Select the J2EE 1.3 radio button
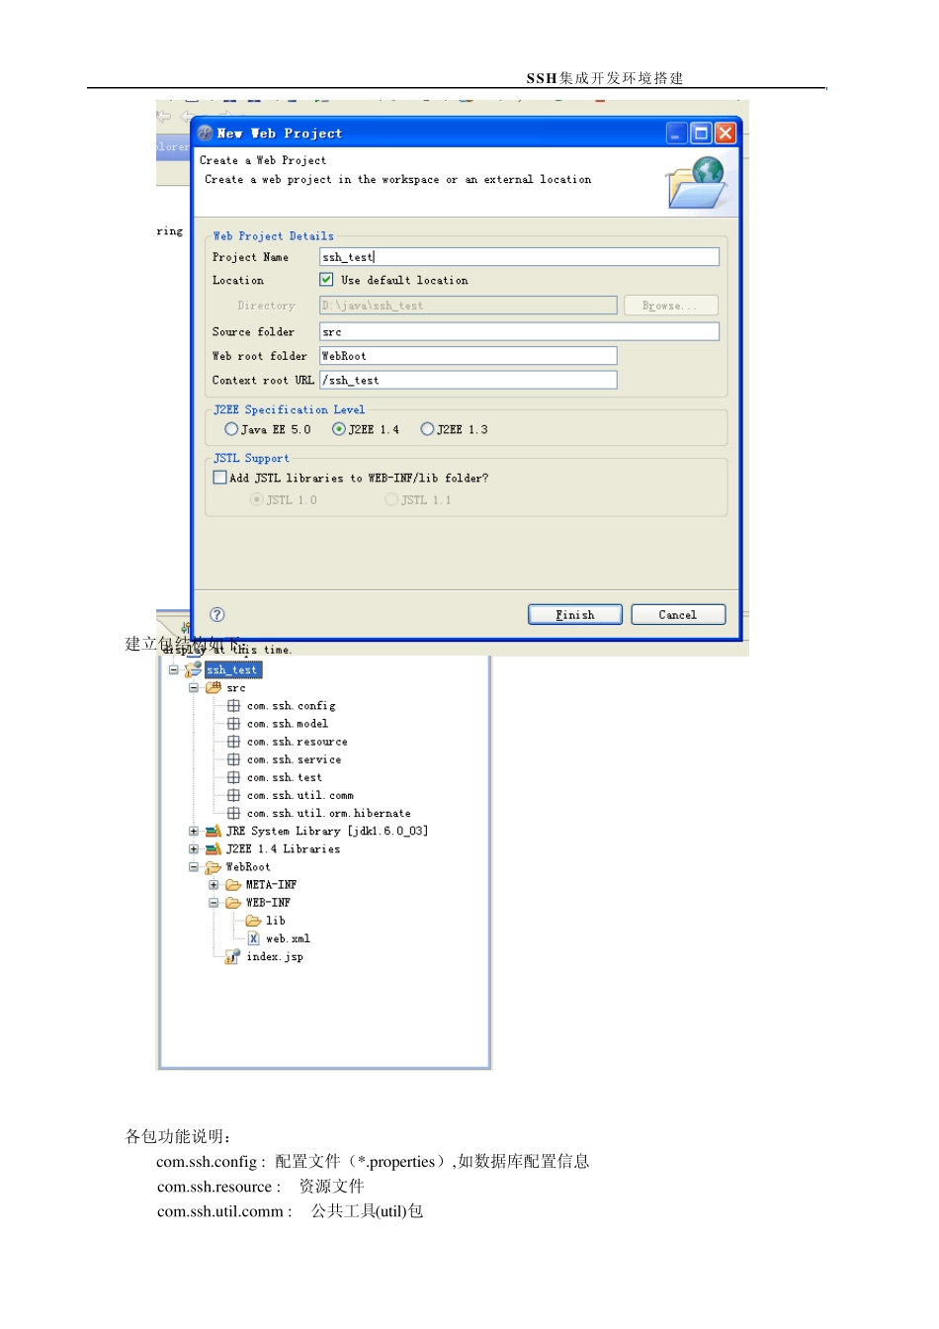939x1329 pixels. tap(427, 429)
